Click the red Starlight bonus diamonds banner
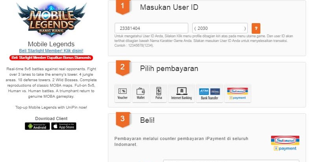 [x=51, y=58]
